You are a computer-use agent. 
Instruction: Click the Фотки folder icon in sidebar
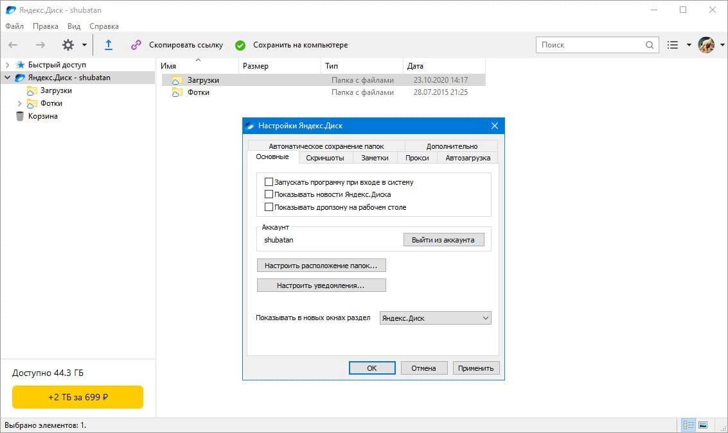point(31,103)
